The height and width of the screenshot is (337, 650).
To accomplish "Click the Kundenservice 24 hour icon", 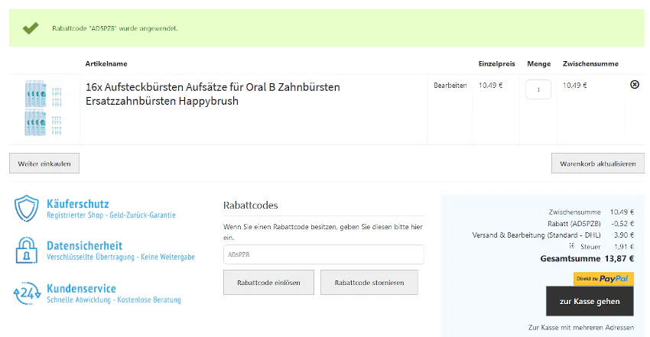I will click(x=27, y=293).
